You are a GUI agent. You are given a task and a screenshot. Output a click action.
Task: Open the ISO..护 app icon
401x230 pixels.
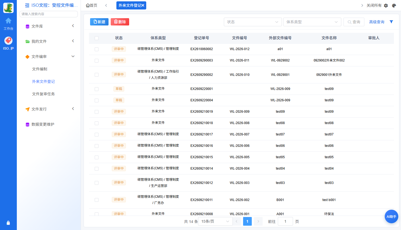pyautogui.click(x=8, y=41)
